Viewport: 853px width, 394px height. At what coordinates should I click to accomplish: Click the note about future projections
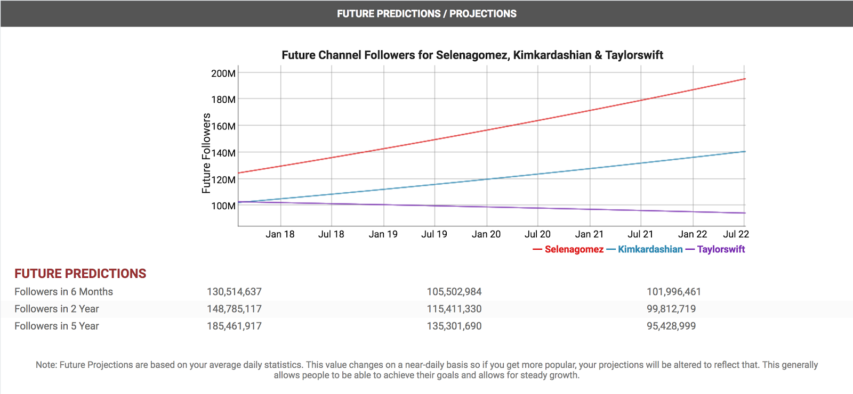pos(426,370)
